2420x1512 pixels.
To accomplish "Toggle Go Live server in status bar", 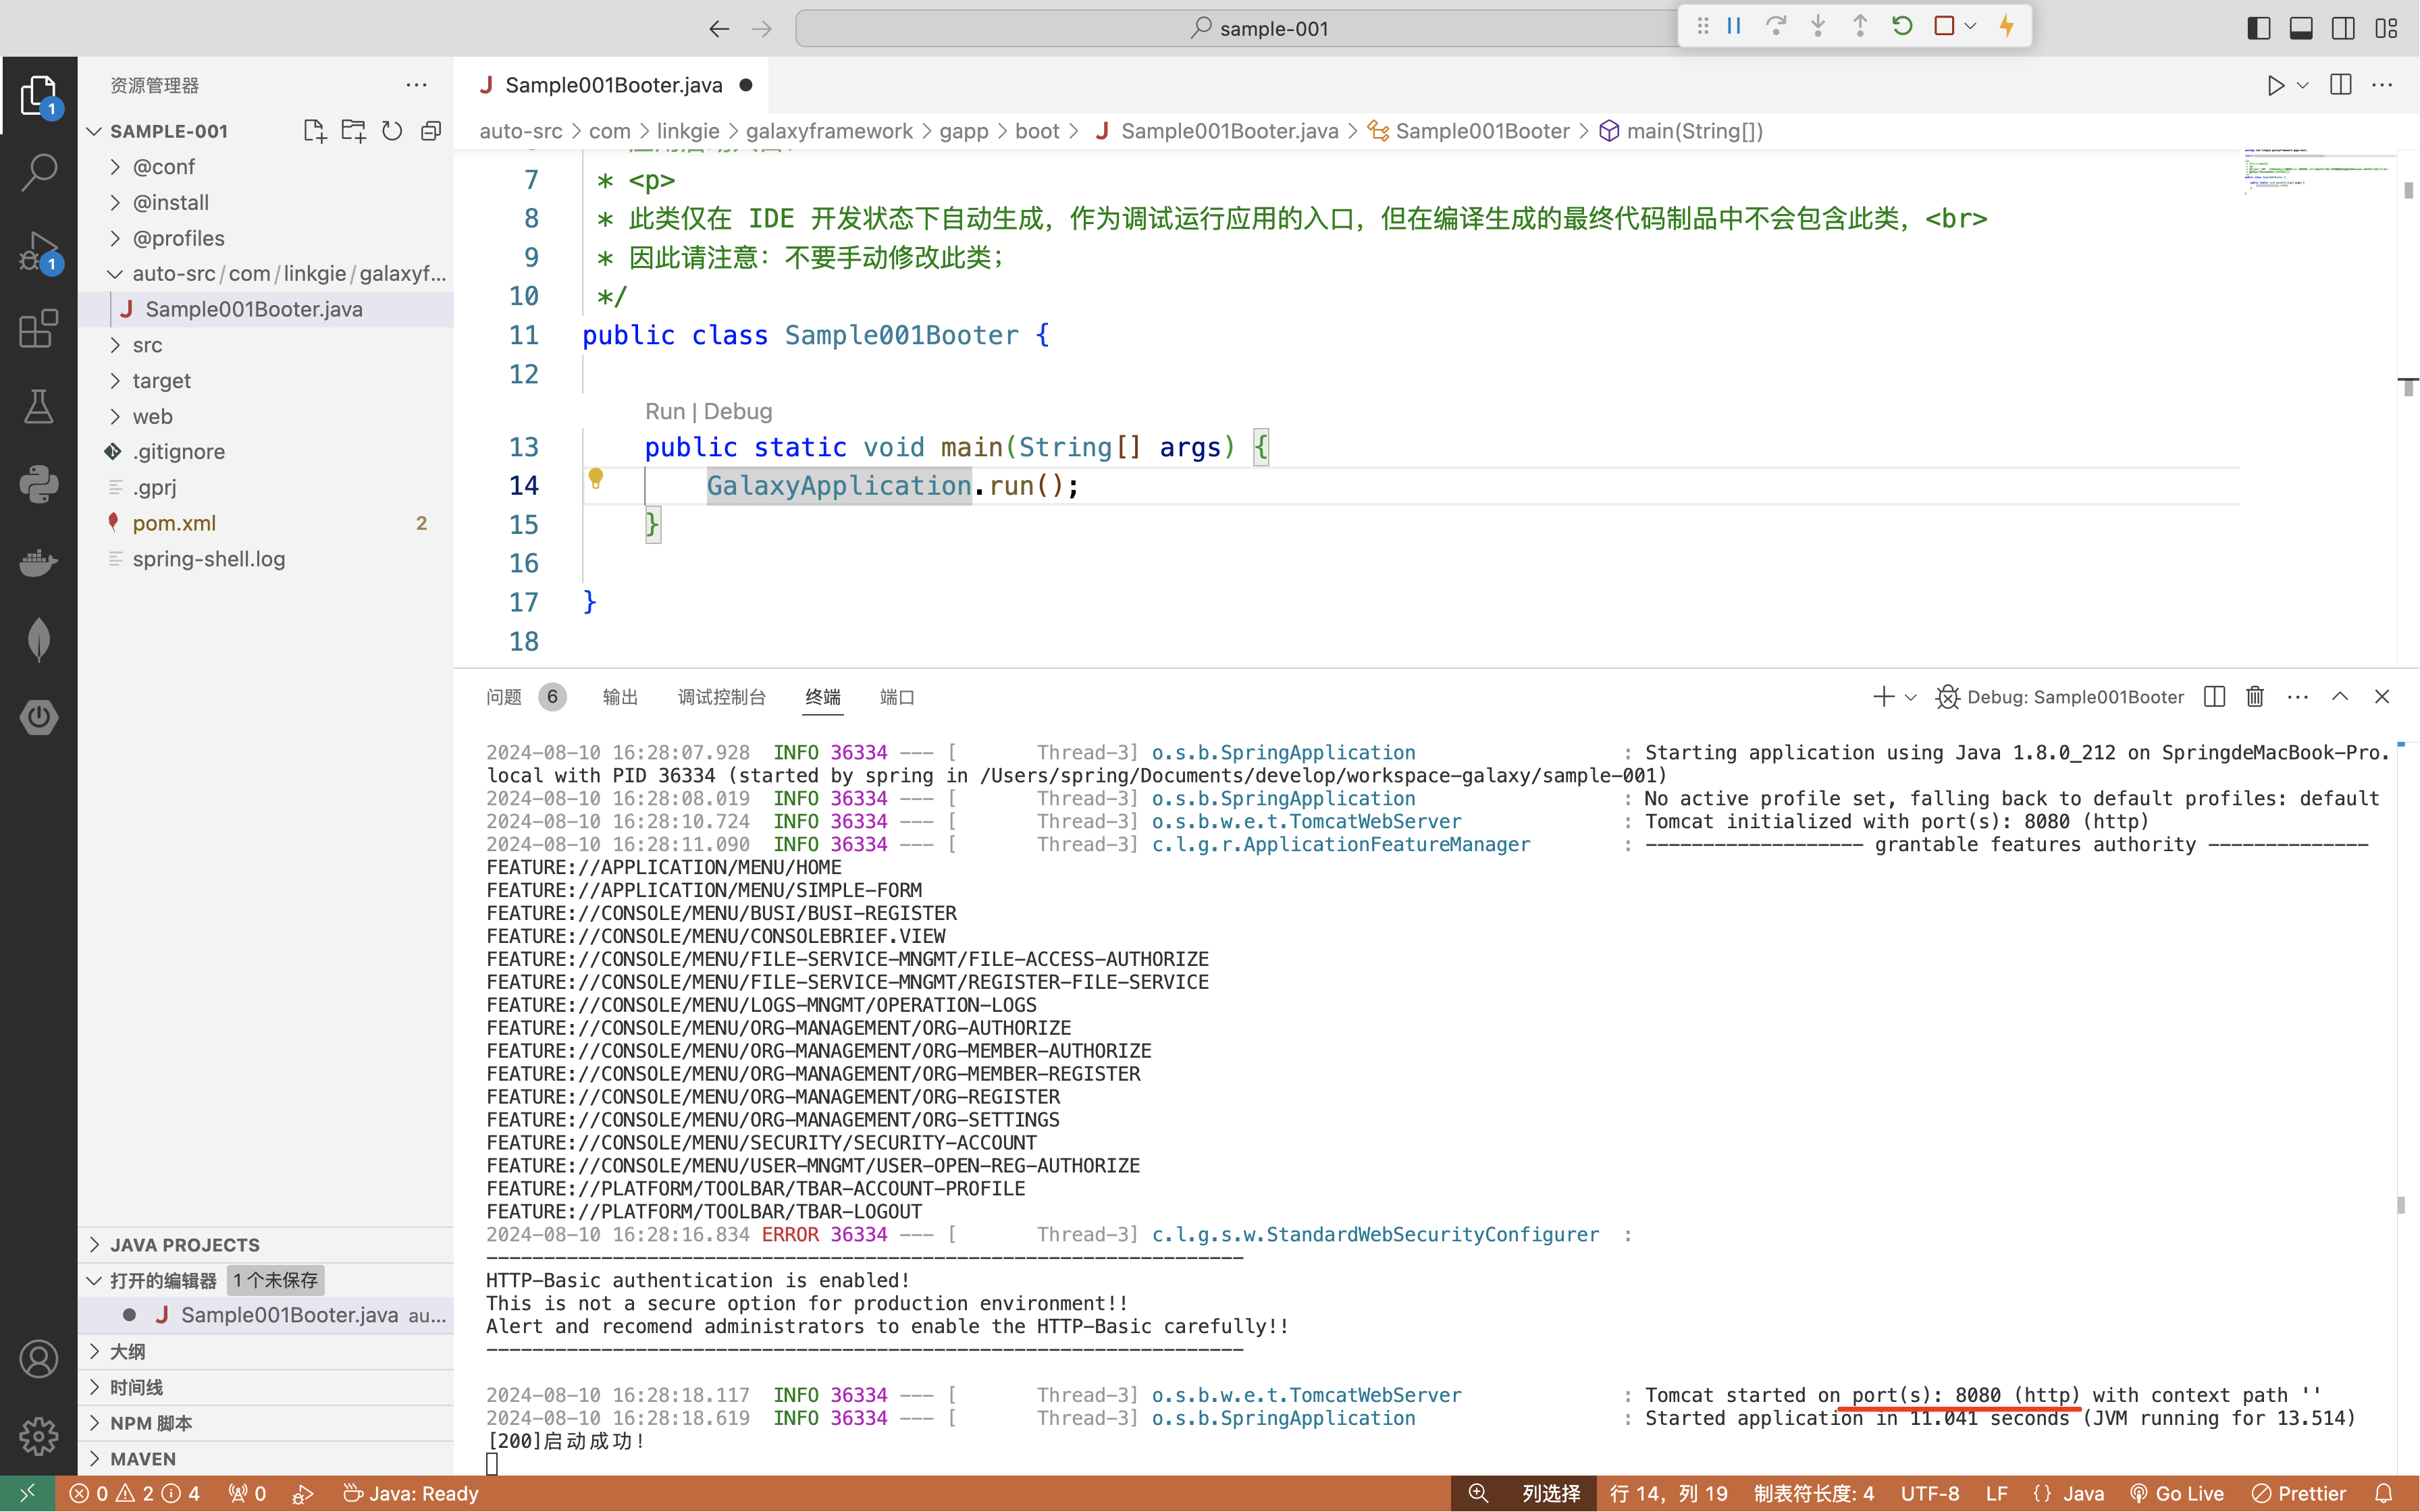I will click(x=2177, y=1493).
